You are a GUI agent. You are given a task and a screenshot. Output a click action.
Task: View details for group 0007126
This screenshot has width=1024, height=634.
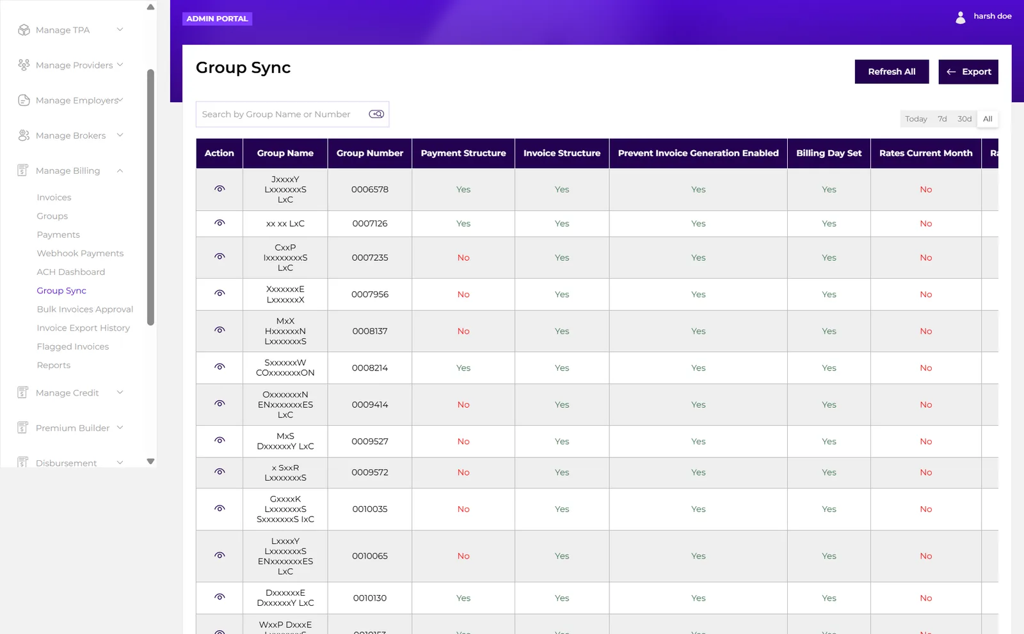point(220,223)
